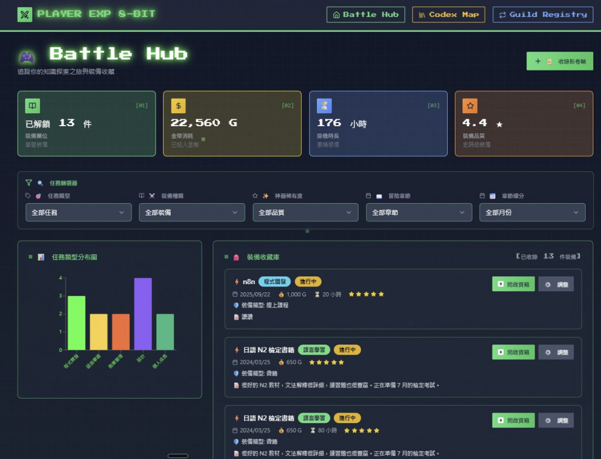Click the refresh arrows icon in Guild Registry nav

(x=502, y=15)
